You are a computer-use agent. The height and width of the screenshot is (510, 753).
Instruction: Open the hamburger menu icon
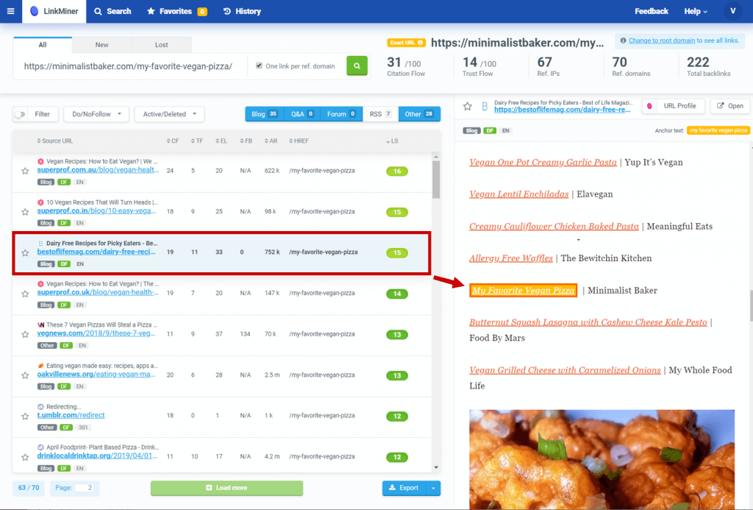(10, 11)
